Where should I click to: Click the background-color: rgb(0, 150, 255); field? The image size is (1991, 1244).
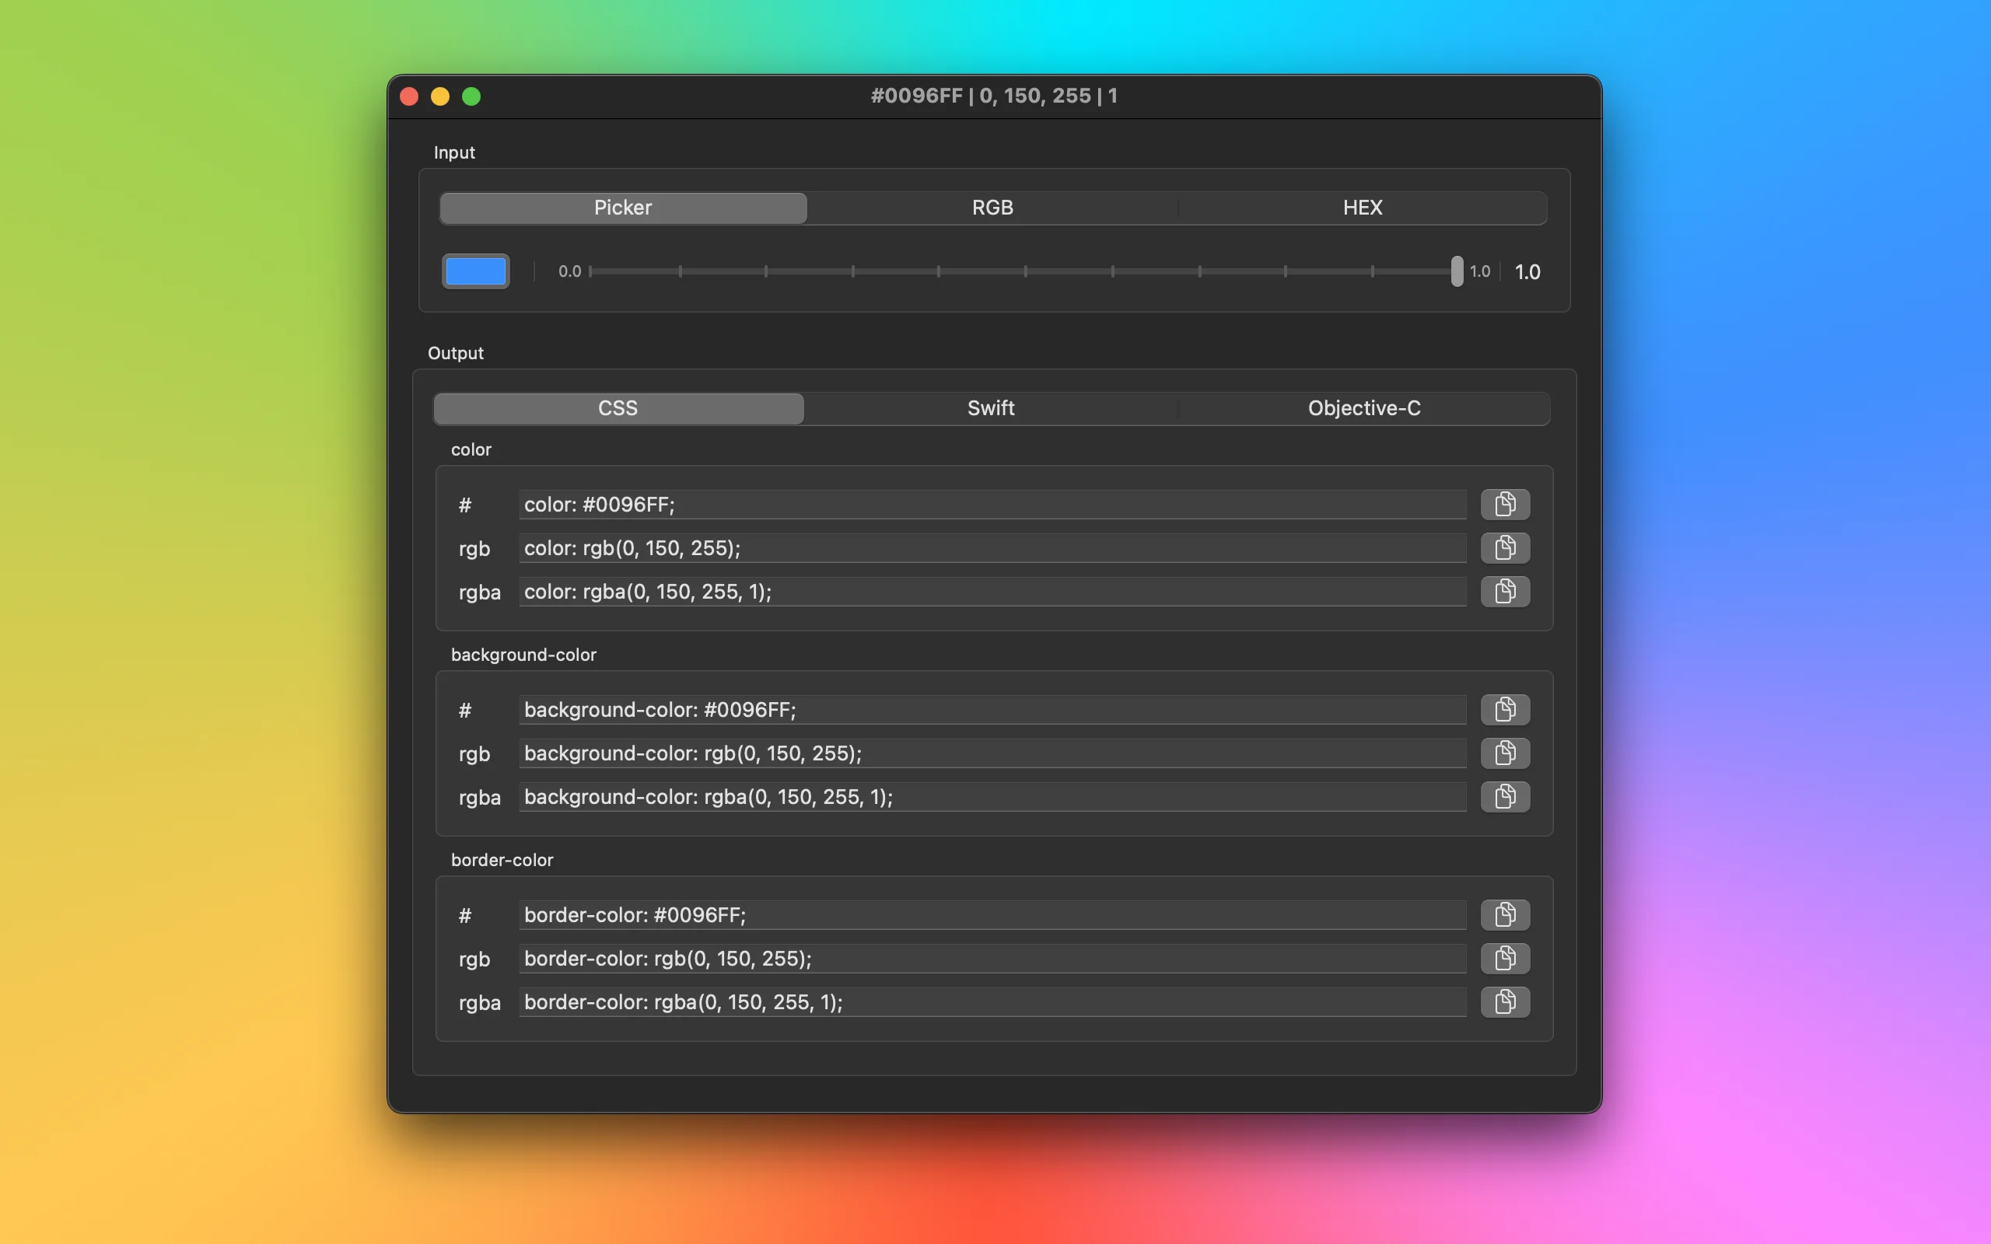(x=992, y=753)
